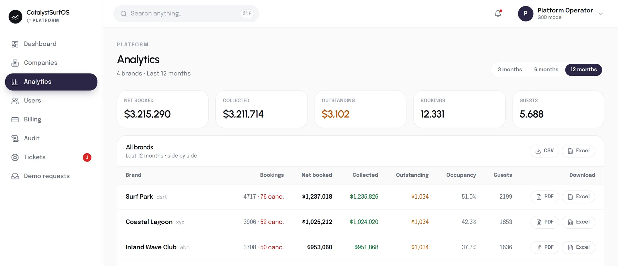Open the notifications bell
618x266 pixels.
coord(498,14)
